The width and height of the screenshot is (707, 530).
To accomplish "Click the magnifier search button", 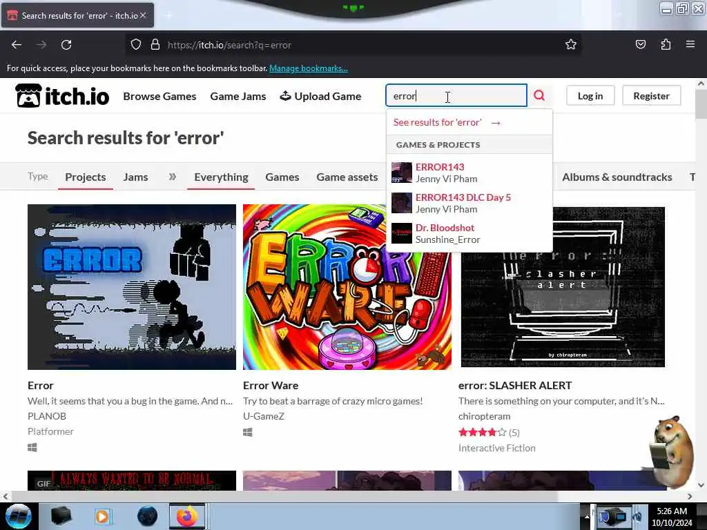I will coord(539,95).
